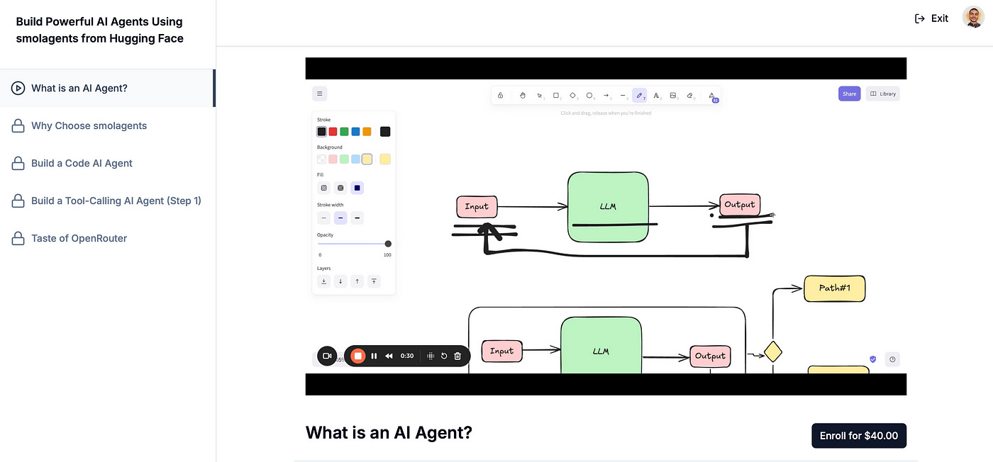Select extra bold stroke width
The image size is (993, 462).
(357, 218)
